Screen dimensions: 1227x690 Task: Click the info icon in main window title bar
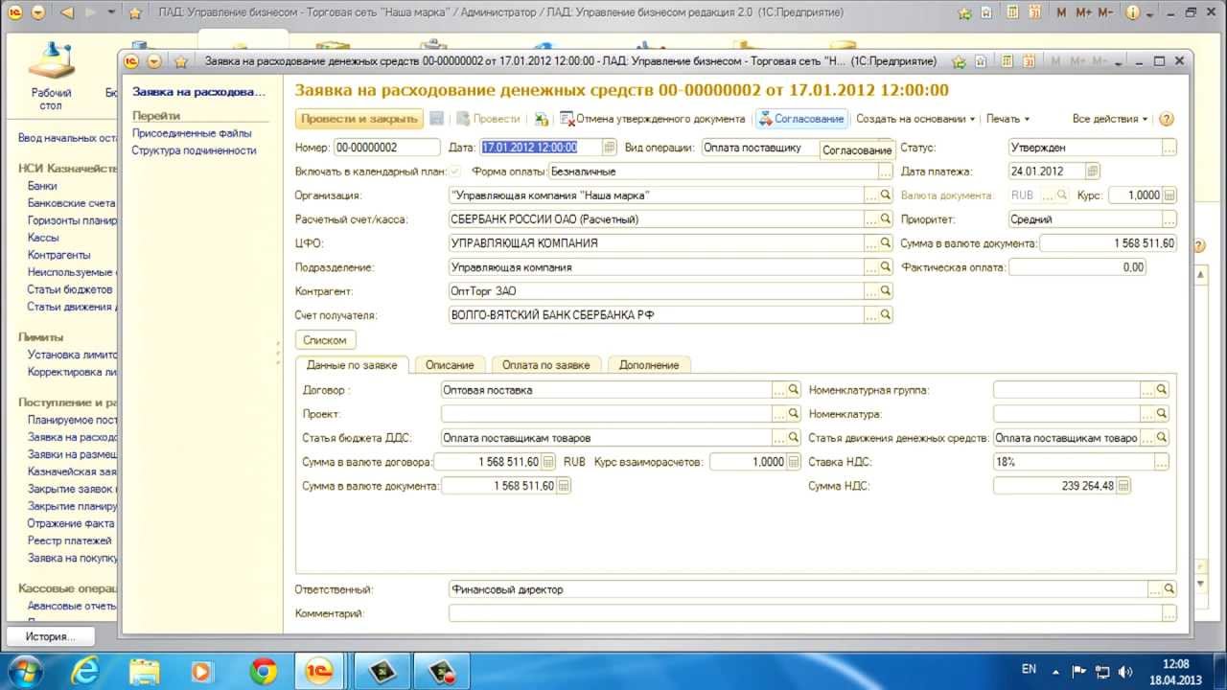pyautogui.click(x=1133, y=13)
